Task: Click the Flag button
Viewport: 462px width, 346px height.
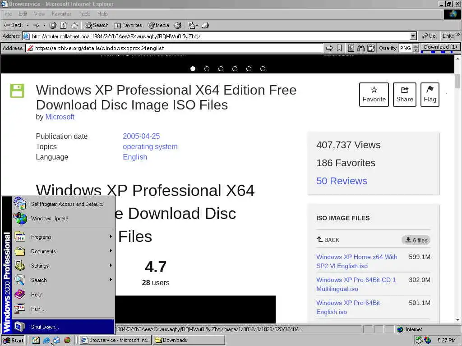Action: click(430, 95)
